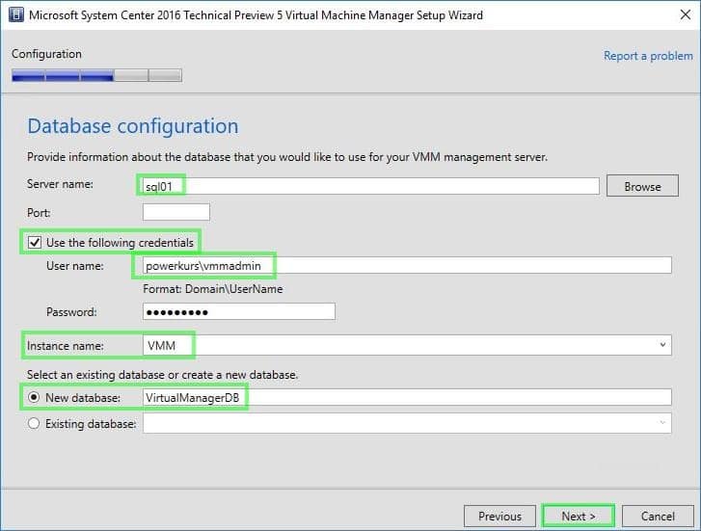The width and height of the screenshot is (701, 531).
Task: Go back with the Previous button
Action: point(499,517)
